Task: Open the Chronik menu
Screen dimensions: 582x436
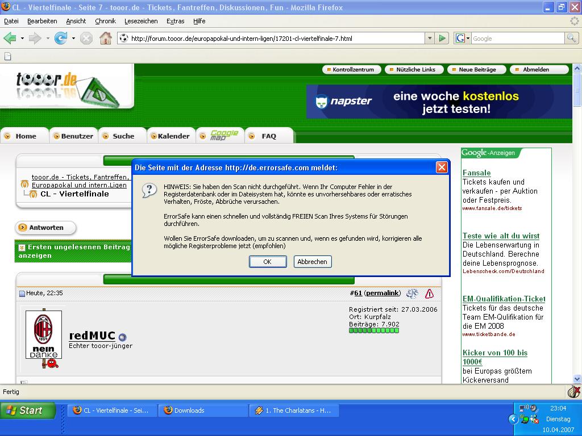Action: pyautogui.click(x=105, y=21)
